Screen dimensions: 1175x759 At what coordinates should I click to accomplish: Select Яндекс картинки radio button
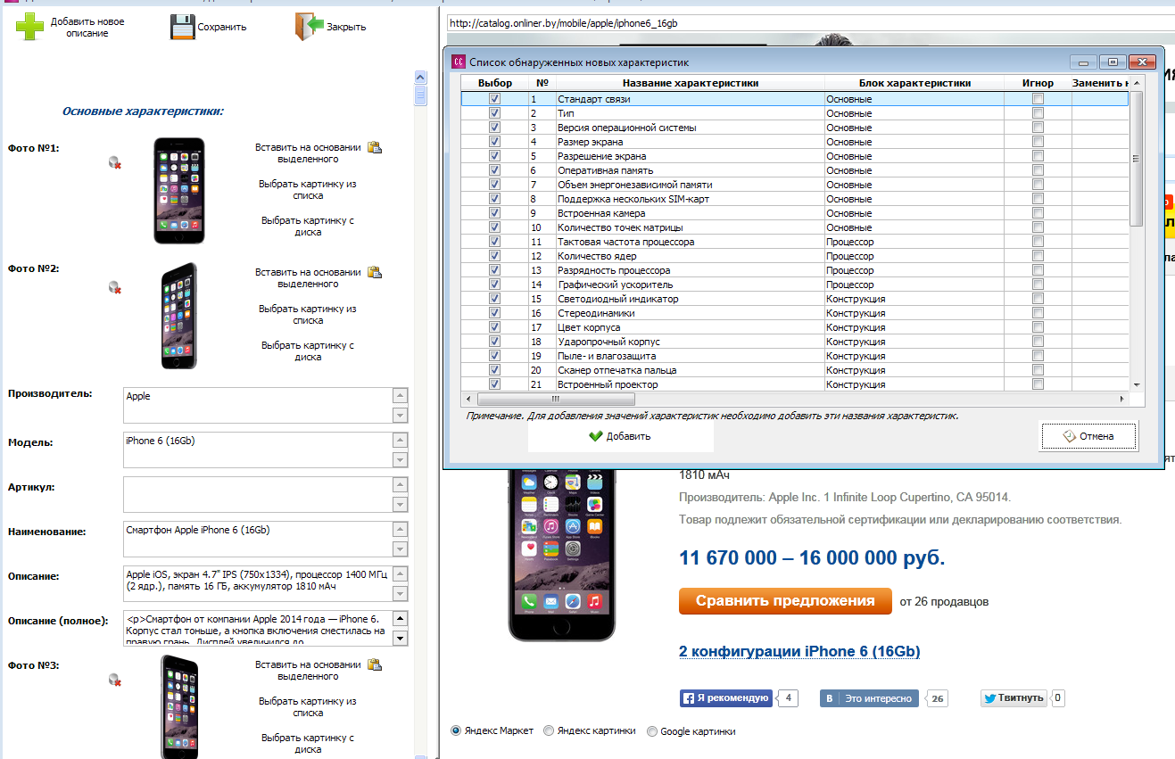click(x=549, y=730)
